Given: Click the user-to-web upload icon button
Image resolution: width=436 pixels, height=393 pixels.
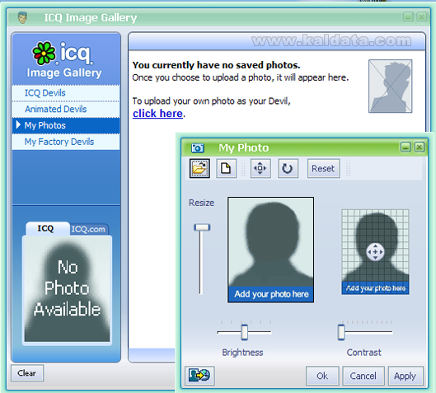Looking at the screenshot, I should pyautogui.click(x=199, y=375).
